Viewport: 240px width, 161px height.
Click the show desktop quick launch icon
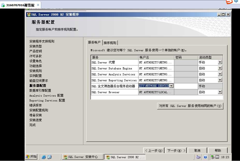[x=49, y=157]
